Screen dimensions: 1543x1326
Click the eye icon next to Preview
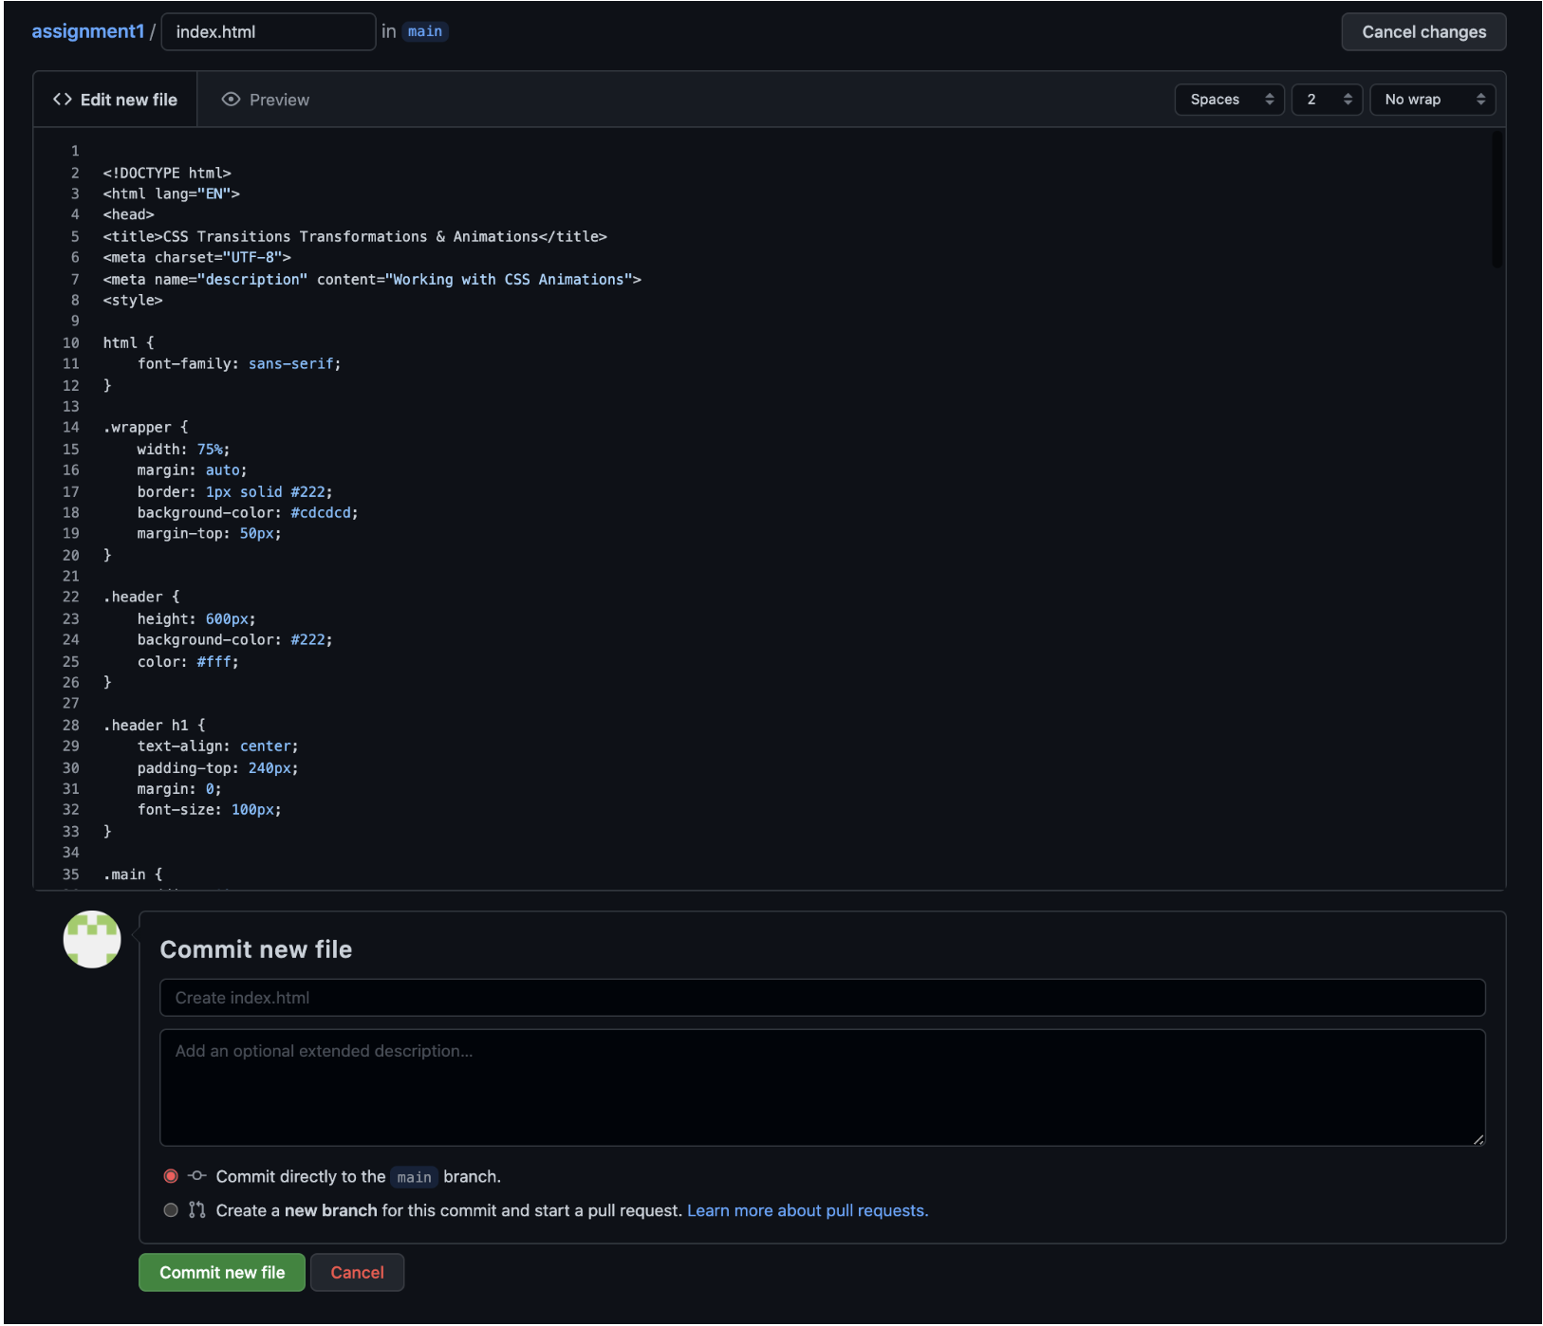[231, 100]
